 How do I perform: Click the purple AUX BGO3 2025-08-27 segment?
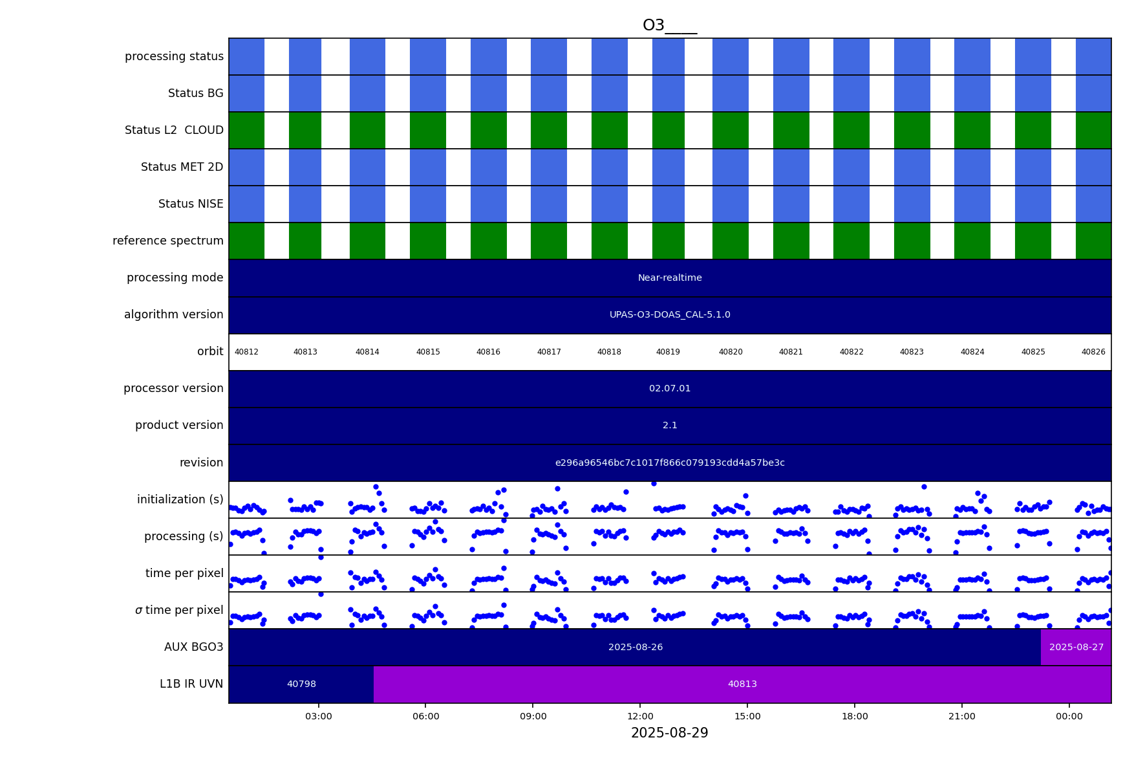(x=1076, y=648)
